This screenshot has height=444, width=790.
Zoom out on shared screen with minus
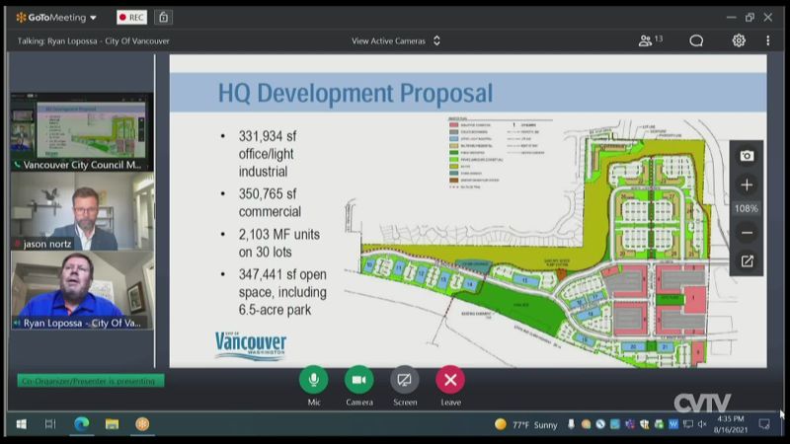pos(747,233)
